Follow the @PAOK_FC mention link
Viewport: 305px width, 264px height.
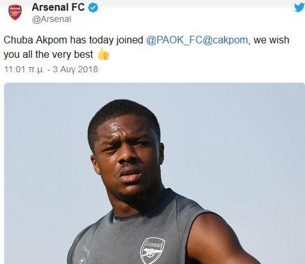(174, 40)
